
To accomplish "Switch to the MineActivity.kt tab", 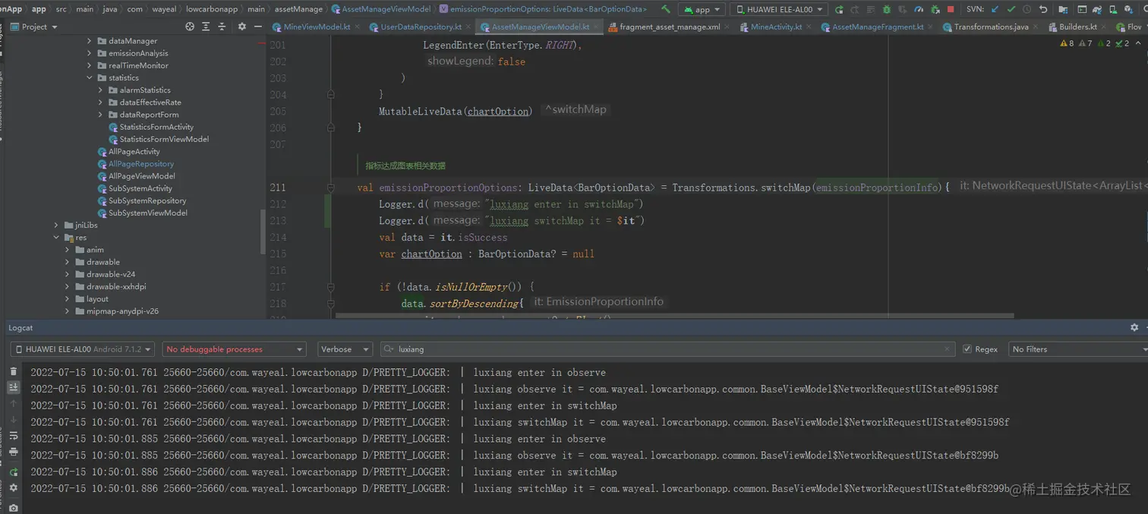I will pos(776,27).
